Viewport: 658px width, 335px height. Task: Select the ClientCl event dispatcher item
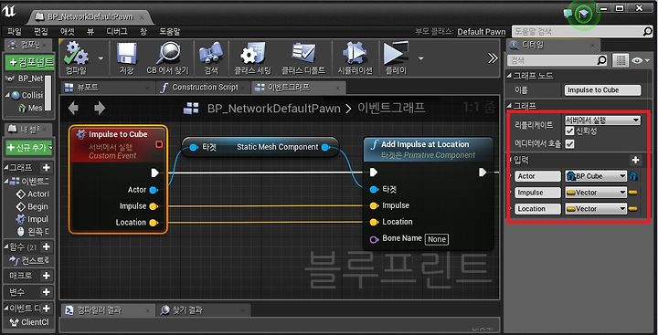pos(29,322)
